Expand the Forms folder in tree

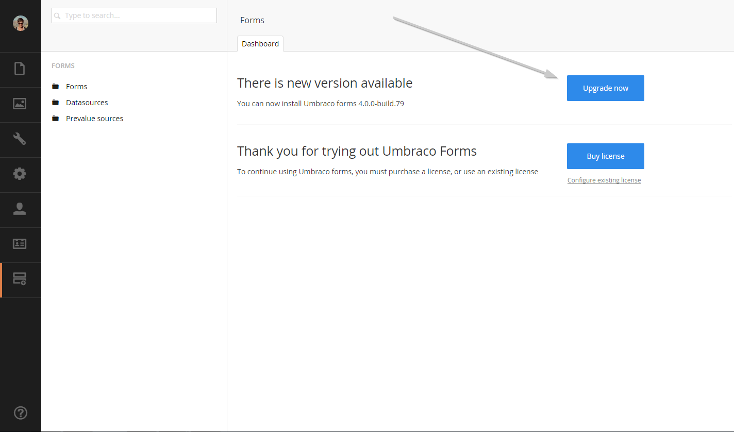tap(76, 87)
